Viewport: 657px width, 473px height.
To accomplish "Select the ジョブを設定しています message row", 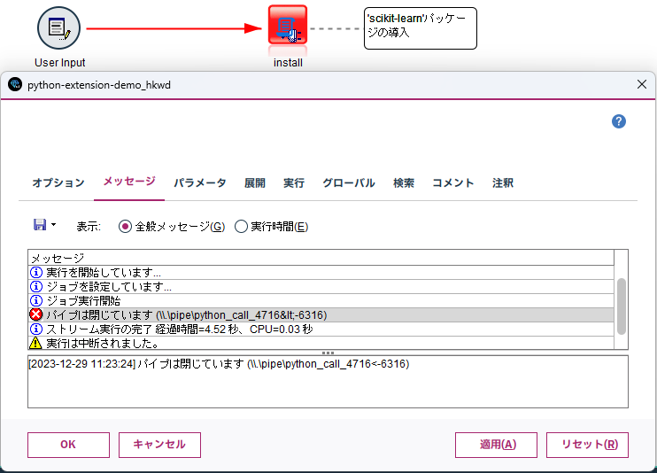I will pos(321,287).
